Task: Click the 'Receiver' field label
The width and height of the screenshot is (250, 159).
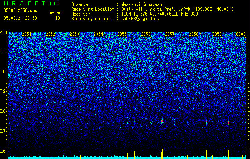Action: click(81, 14)
